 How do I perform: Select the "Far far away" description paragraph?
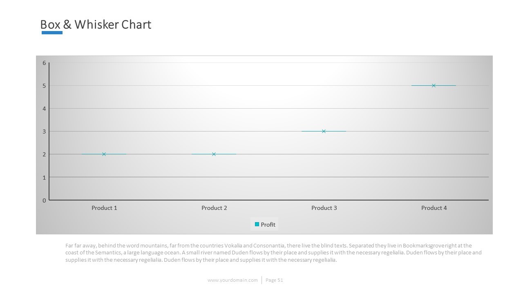click(273, 253)
